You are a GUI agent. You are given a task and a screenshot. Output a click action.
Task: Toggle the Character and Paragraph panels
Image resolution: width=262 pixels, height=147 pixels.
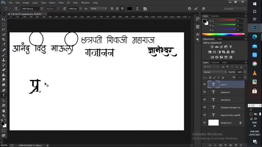click(x=145, y=9)
